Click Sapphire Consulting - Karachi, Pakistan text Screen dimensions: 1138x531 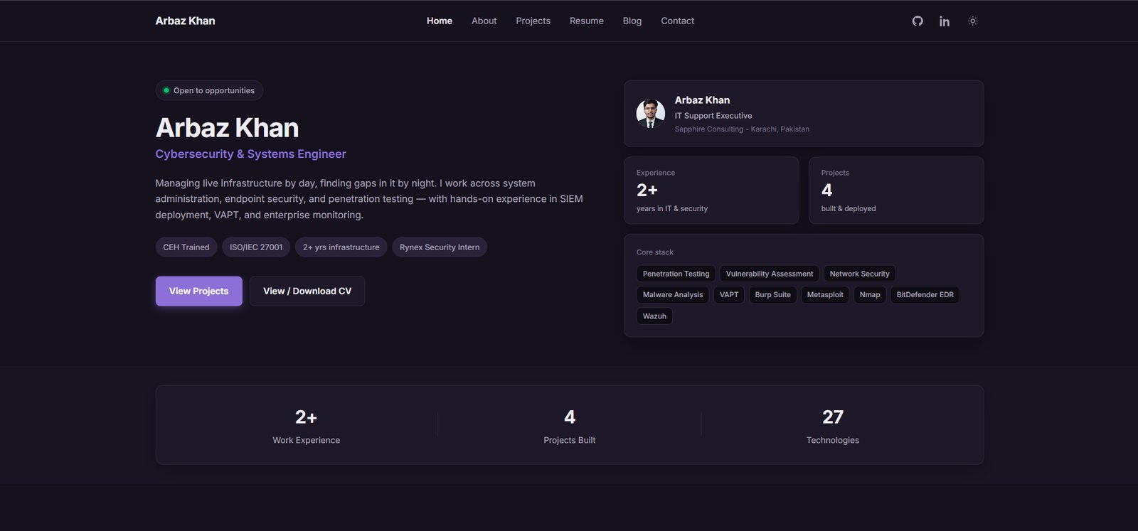(x=742, y=129)
